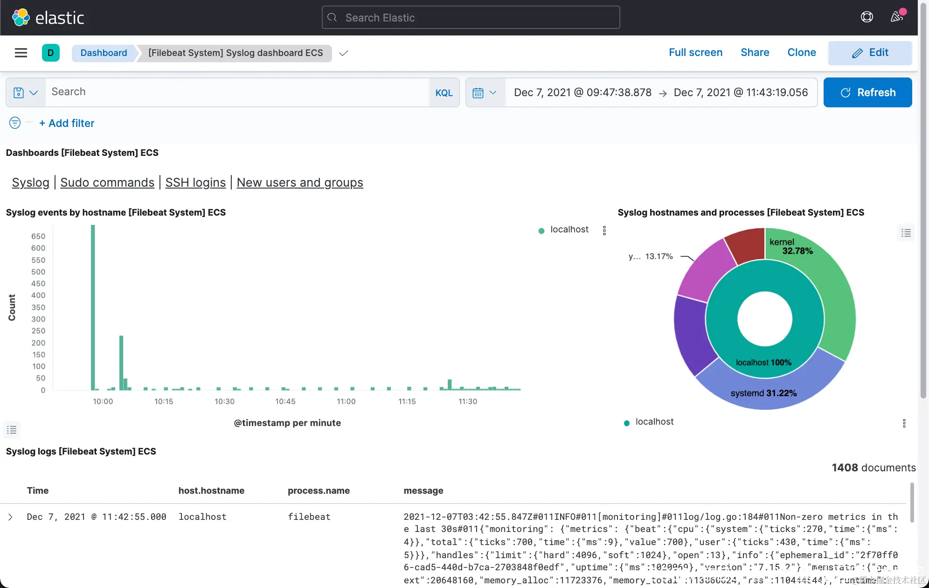Toggle legend under the bar chart
The image size is (929, 588).
12,429
